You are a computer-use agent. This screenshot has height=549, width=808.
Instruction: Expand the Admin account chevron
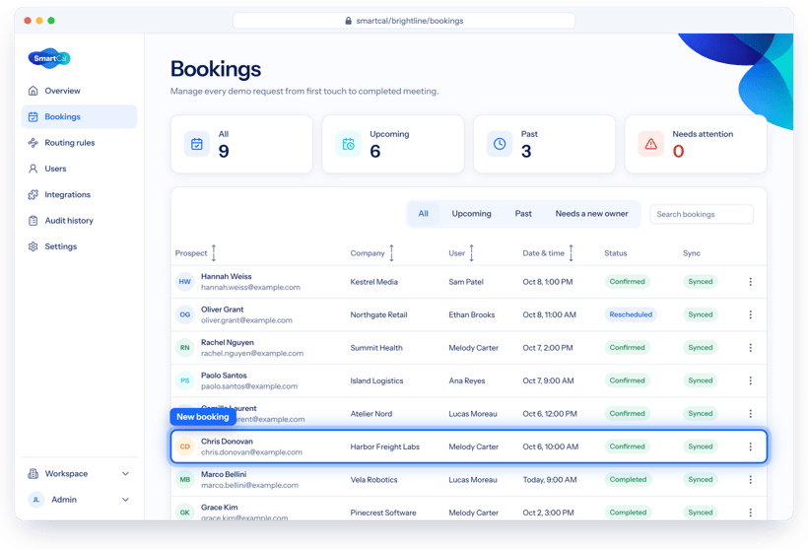125,500
